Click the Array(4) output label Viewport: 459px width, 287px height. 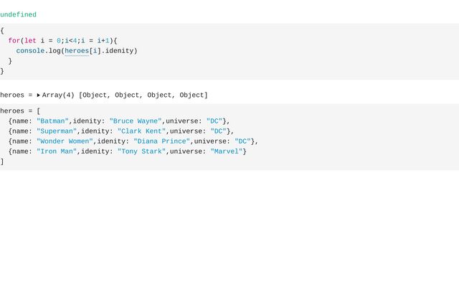(58, 95)
